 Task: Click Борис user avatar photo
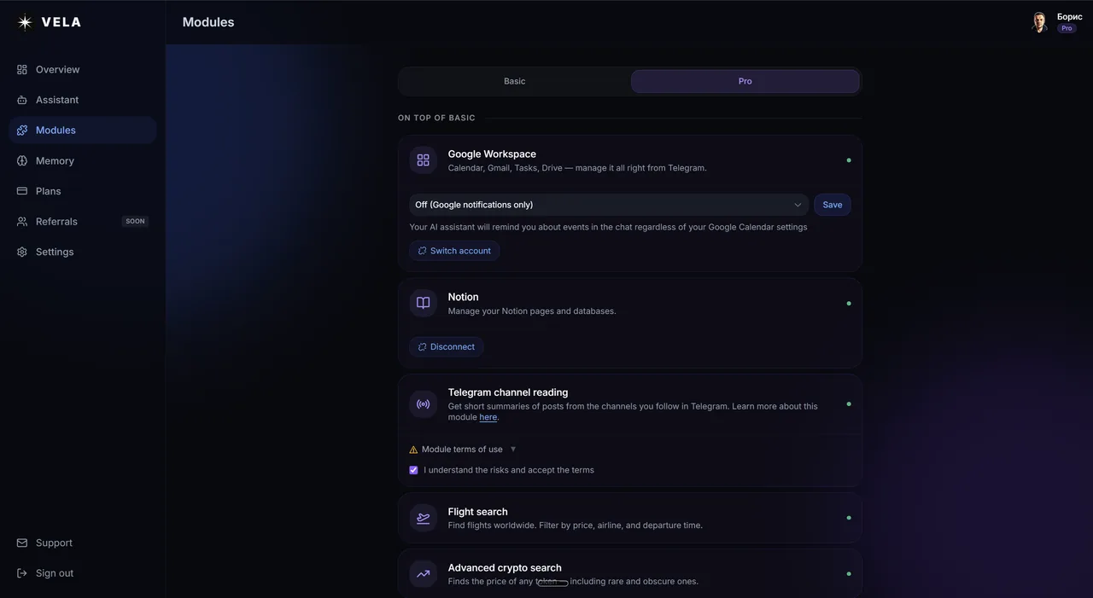point(1039,22)
